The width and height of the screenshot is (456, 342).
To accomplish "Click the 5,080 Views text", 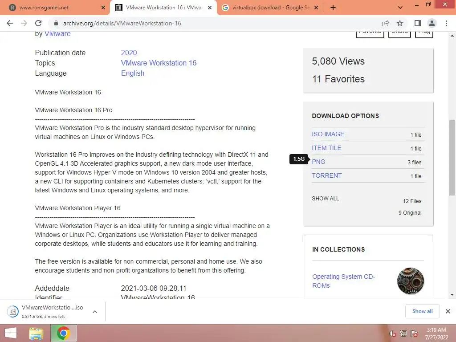I will click(338, 61).
